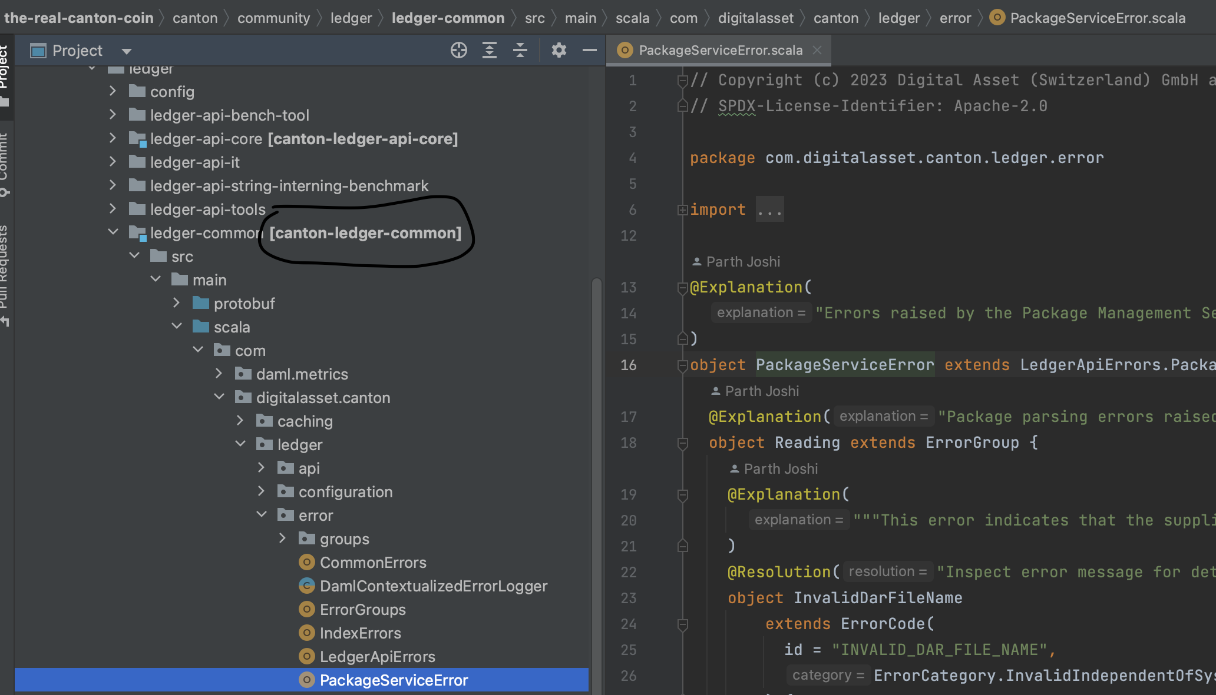
Task: Hide the Project tool window with minus icon
Action: point(590,51)
